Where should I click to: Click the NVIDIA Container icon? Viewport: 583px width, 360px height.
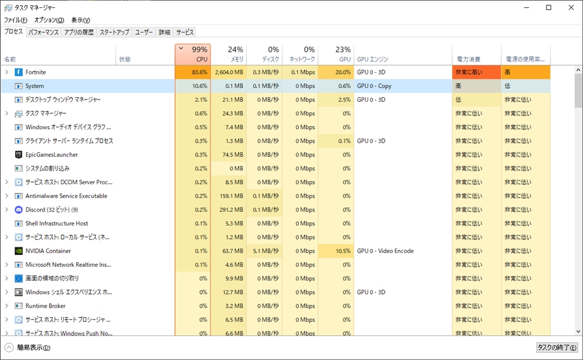click(18, 251)
